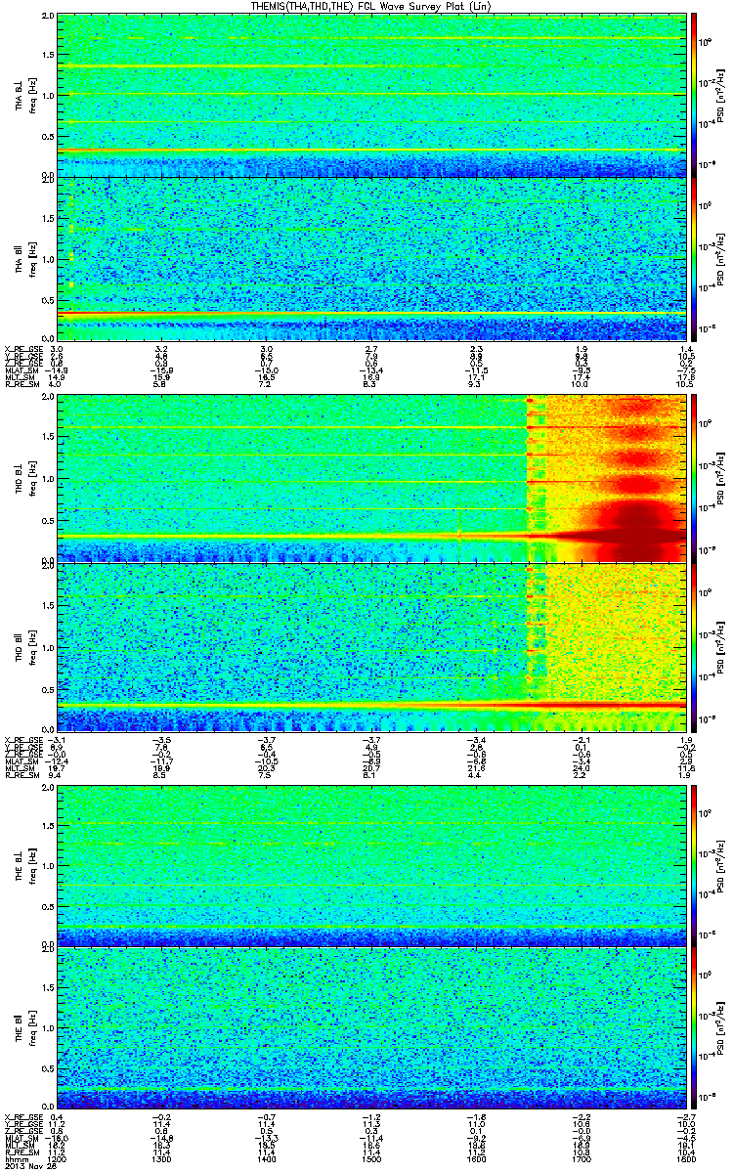Click the PSD [nT²/Hz] label beside THE Bll

[718, 1028]
